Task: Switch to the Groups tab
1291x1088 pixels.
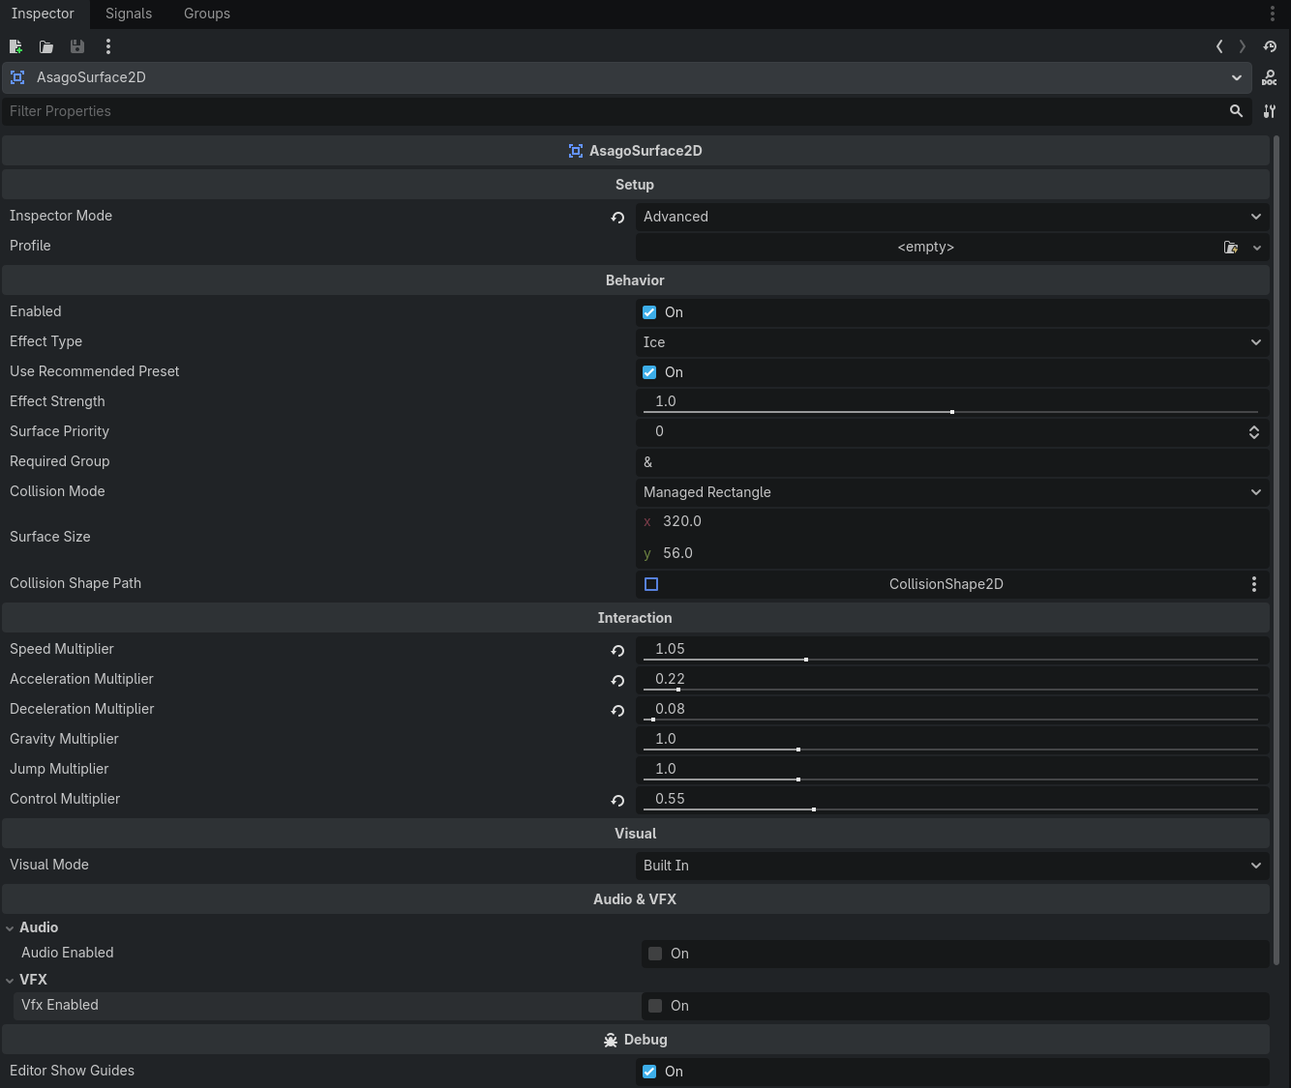Action: coord(207,14)
